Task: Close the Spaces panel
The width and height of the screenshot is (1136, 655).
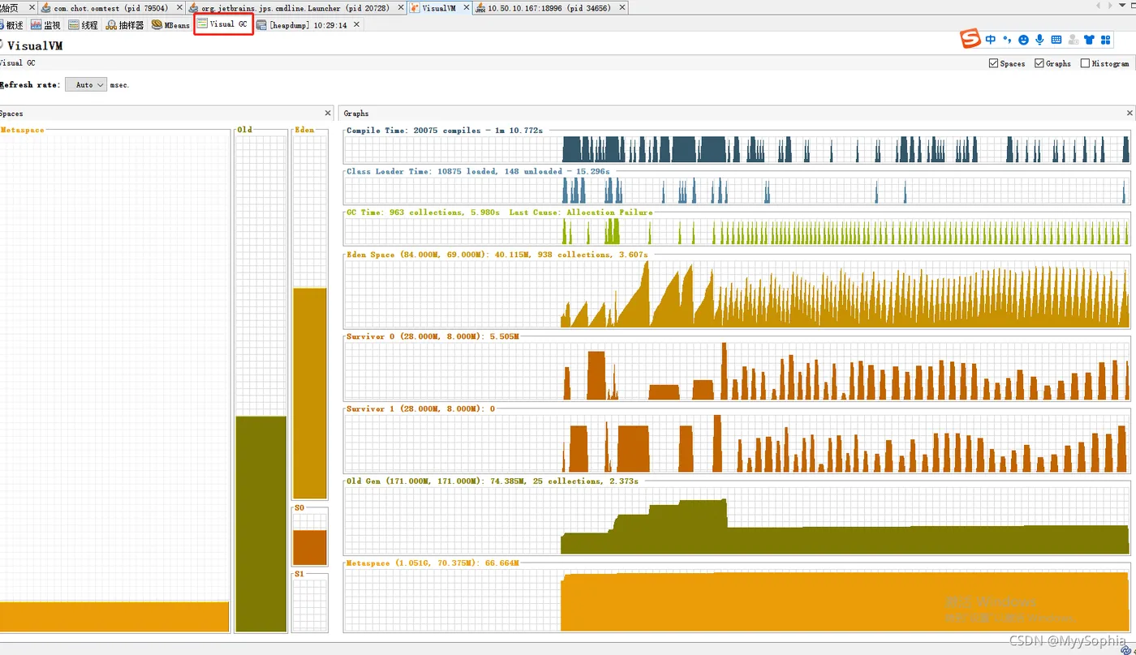Action: (328, 113)
